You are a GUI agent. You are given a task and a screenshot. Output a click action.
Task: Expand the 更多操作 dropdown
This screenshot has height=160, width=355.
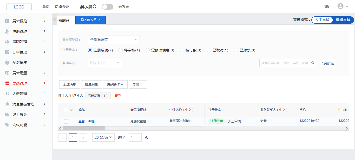pos(115,84)
